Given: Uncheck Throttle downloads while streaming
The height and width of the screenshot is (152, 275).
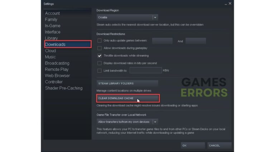Looking at the screenshot, I should pos(100,56).
